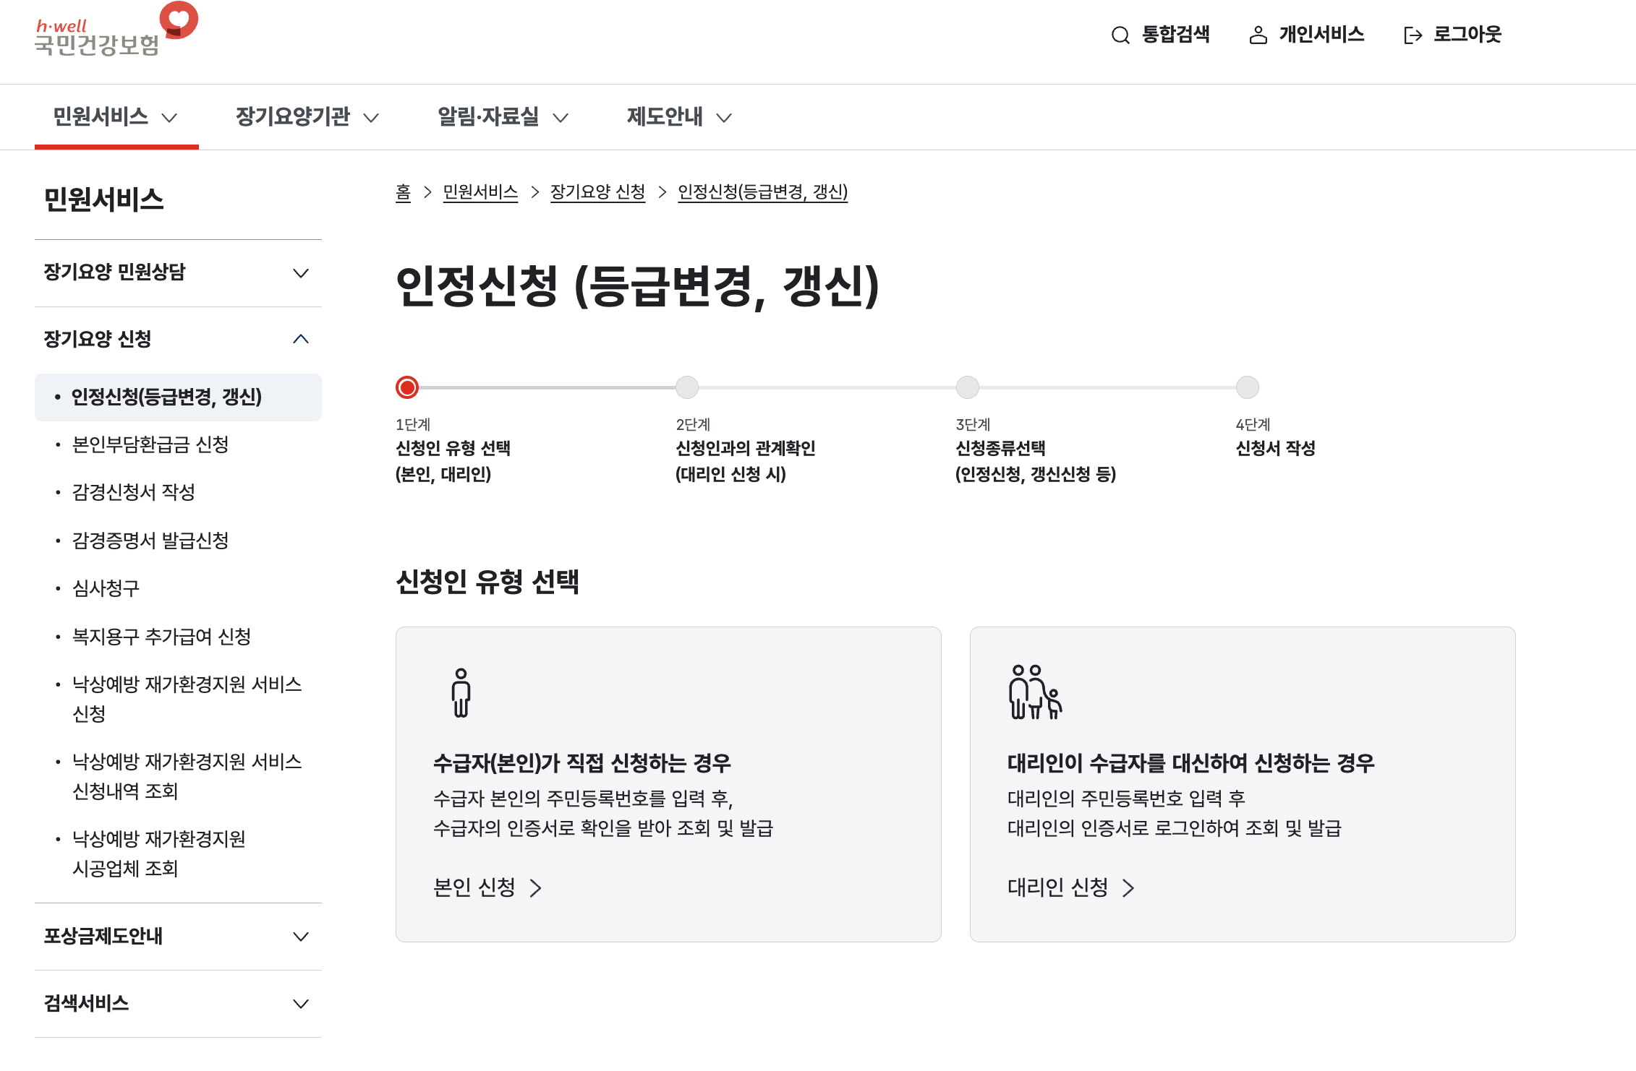This screenshot has width=1636, height=1071.
Task: Click 본인 신청 link in first card
Action: pyautogui.click(x=487, y=887)
